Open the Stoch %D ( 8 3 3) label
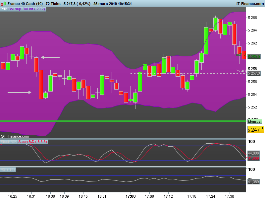265x199 pixels. click(x=32, y=142)
